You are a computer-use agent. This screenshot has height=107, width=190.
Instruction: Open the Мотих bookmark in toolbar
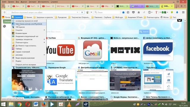coord(164,17)
